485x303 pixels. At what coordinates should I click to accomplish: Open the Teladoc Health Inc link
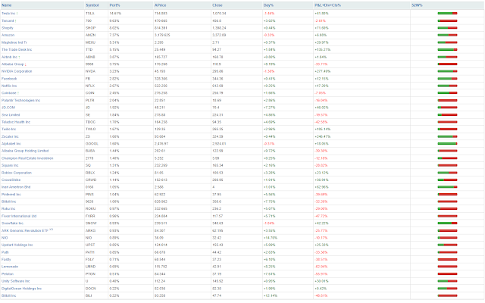pyautogui.click(x=16, y=122)
